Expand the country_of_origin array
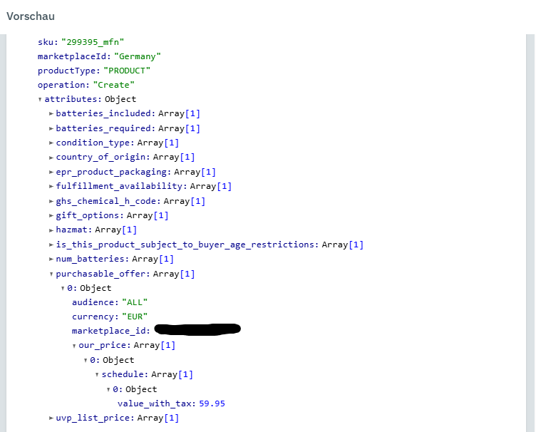536x432 pixels. tap(51, 158)
